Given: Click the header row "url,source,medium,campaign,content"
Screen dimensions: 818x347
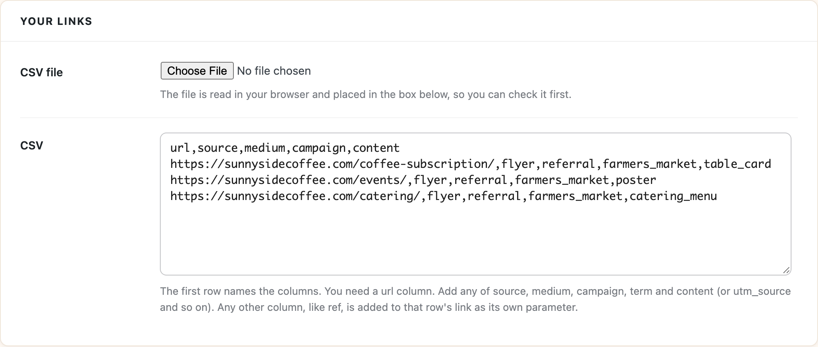Looking at the screenshot, I should [x=285, y=148].
